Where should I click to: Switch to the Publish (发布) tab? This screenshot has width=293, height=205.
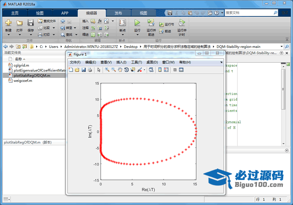pyautogui.click(x=118, y=13)
